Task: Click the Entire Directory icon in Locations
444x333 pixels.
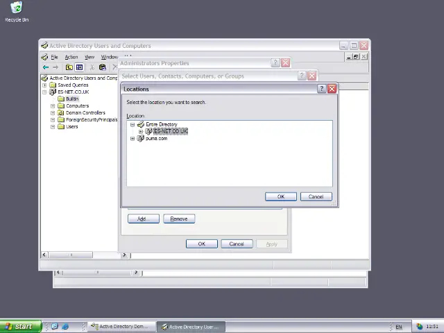Action: click(141, 125)
